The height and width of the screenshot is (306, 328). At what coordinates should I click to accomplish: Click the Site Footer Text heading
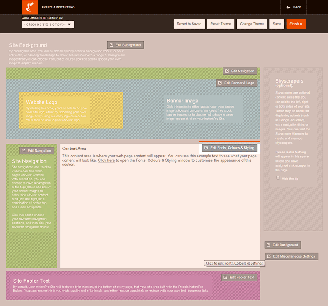31,281
